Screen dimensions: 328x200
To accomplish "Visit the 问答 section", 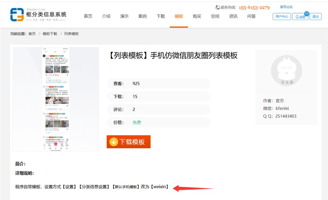I will click(251, 16).
